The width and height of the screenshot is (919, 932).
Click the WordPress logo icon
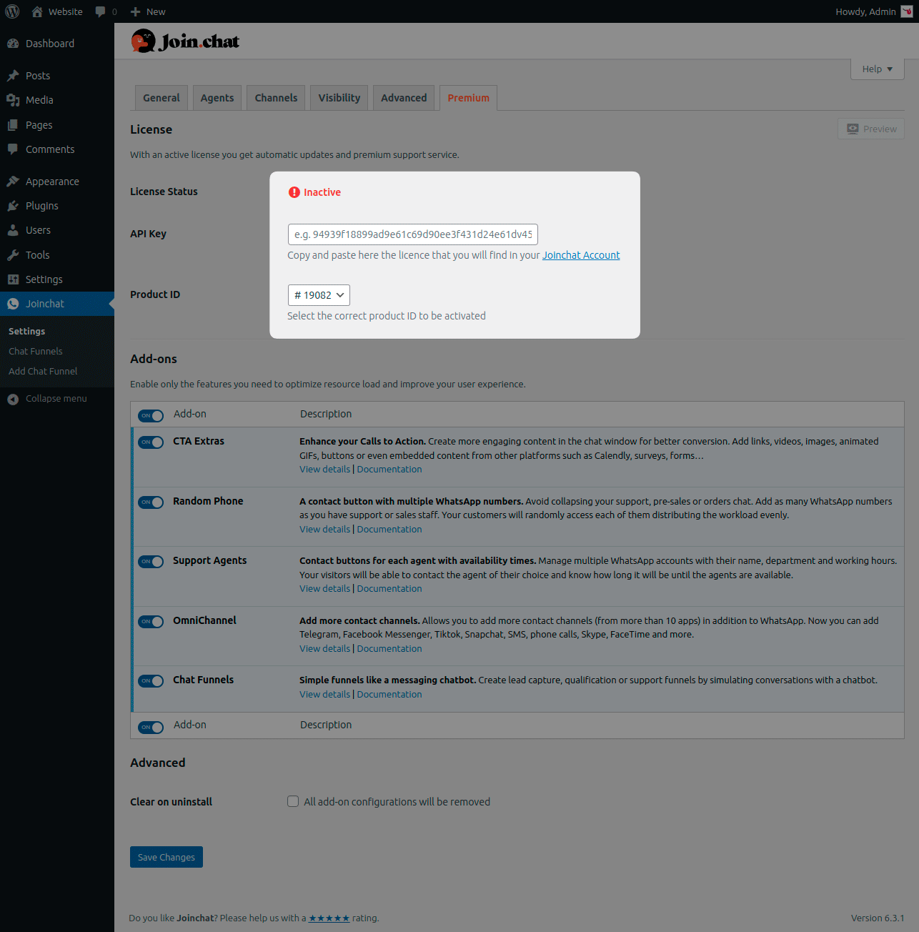pyautogui.click(x=12, y=11)
